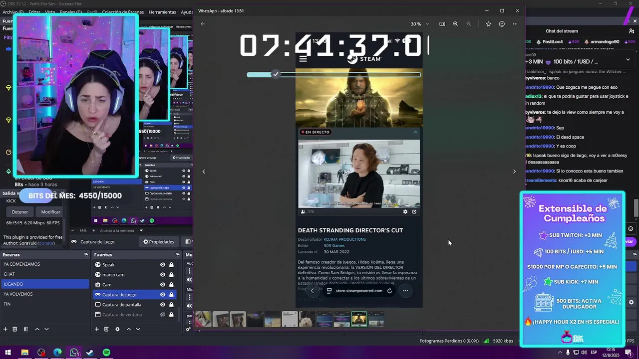Screen dimensions: 639x359
Task: Open Spotify from the taskbar
Action: (106, 353)
